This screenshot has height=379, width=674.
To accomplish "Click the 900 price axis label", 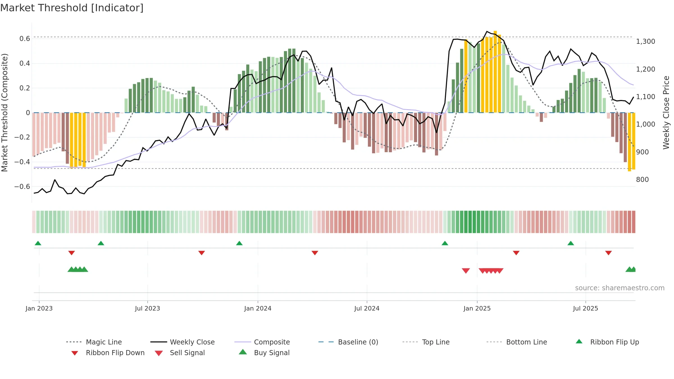I will 643,152.
